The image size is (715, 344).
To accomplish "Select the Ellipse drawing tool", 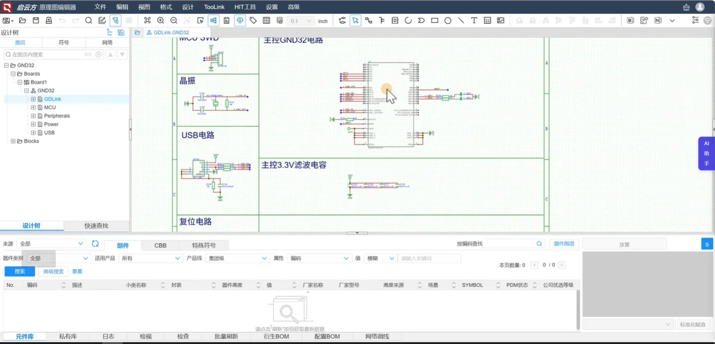I will (448, 20).
